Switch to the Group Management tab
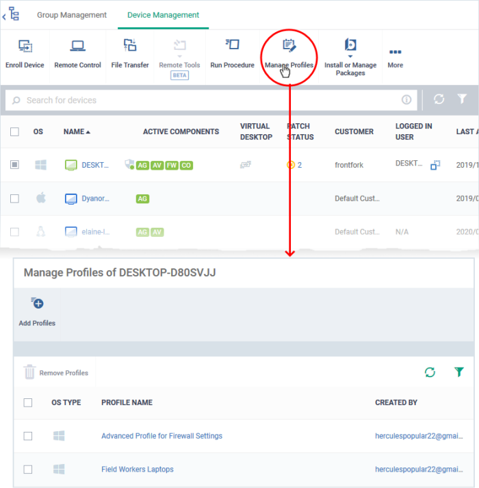 (x=72, y=15)
